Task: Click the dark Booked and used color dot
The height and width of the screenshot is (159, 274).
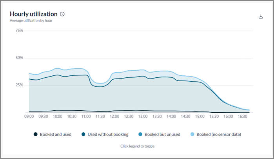Action: pos(35,134)
